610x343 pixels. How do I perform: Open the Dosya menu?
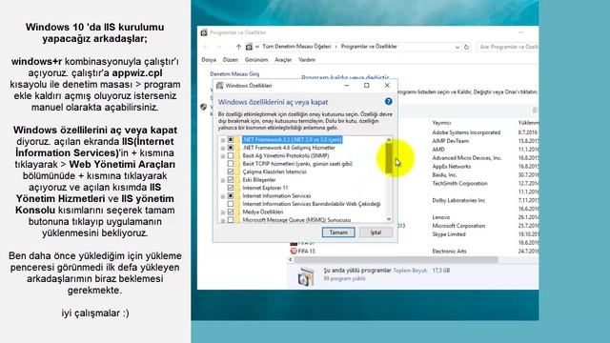pos(209,60)
